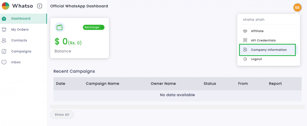Open the My Orders cart icon
Screen dimensions: 307x126
point(4,30)
